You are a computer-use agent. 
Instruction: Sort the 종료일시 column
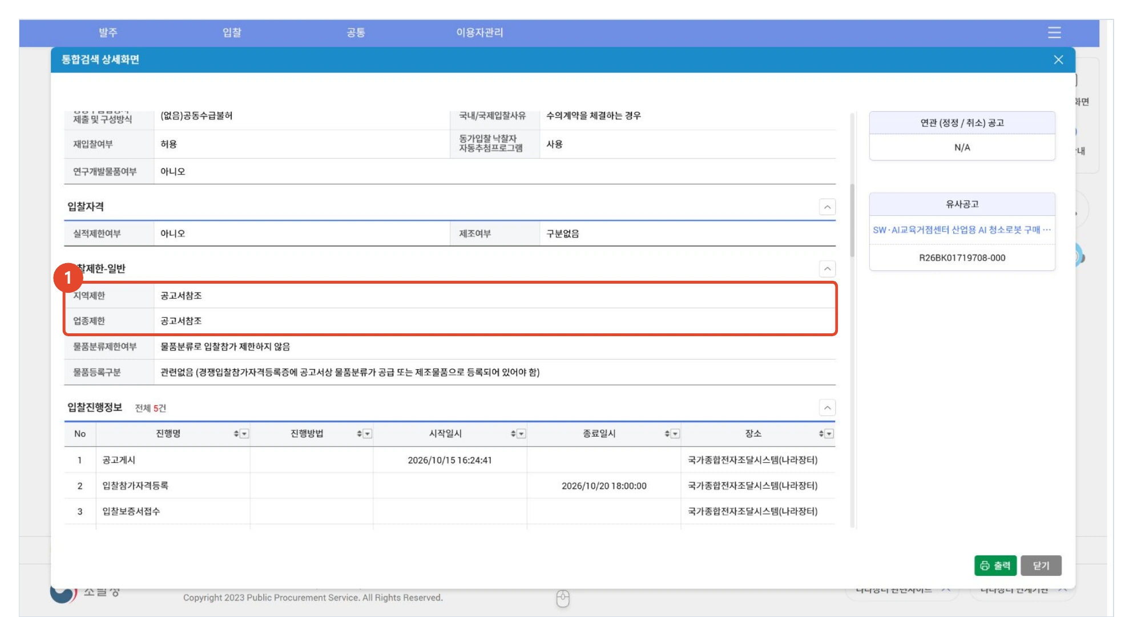pos(667,434)
